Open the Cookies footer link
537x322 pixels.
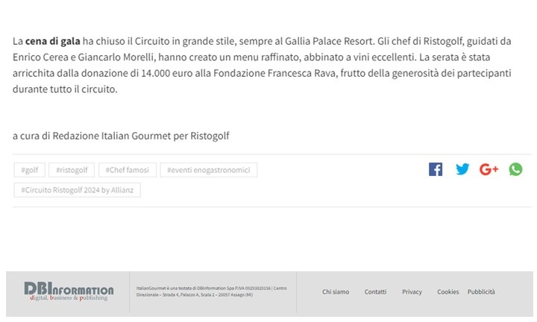(447, 292)
